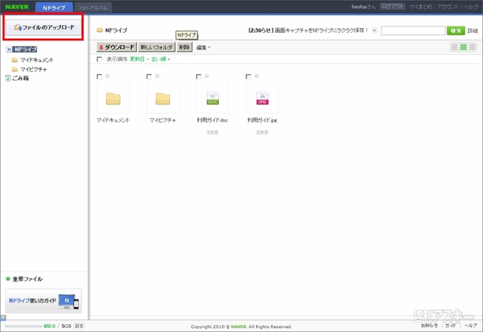
Task: Click the download arrow icon on ダウンロード
Action: pos(101,47)
